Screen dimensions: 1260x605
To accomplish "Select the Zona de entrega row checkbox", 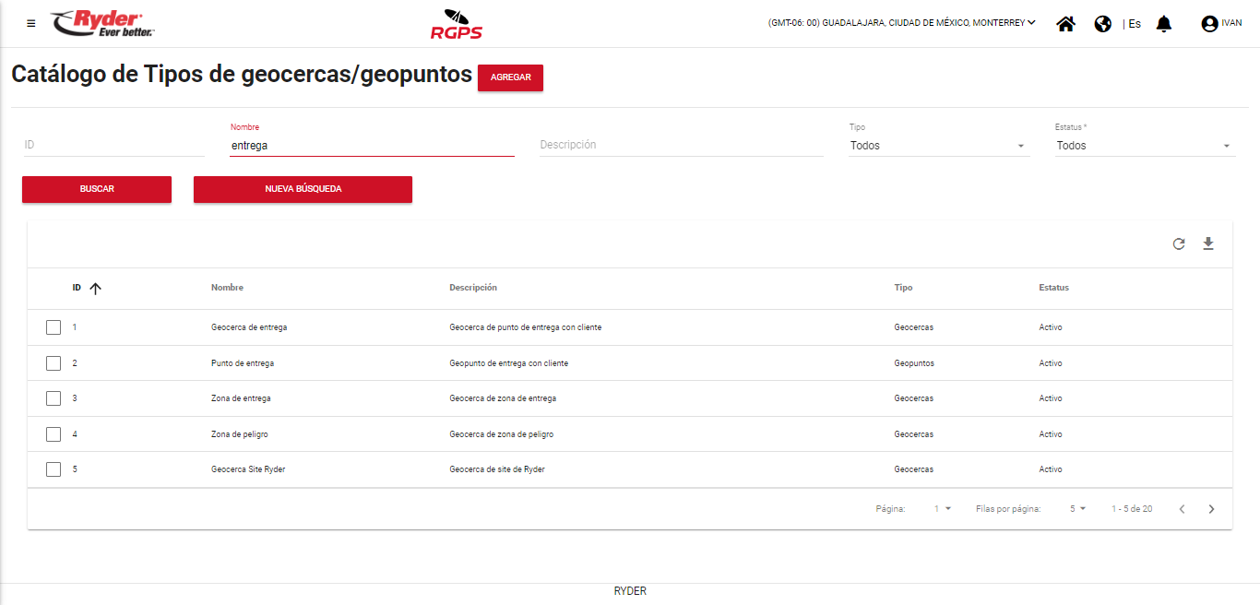I will pos(53,398).
